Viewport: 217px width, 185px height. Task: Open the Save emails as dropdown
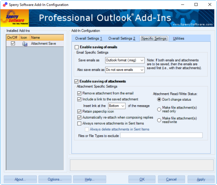(x=125, y=60)
